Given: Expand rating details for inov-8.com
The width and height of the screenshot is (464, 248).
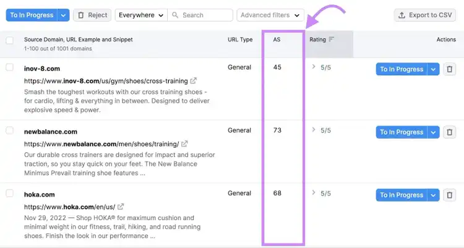Looking at the screenshot, I should (x=314, y=67).
